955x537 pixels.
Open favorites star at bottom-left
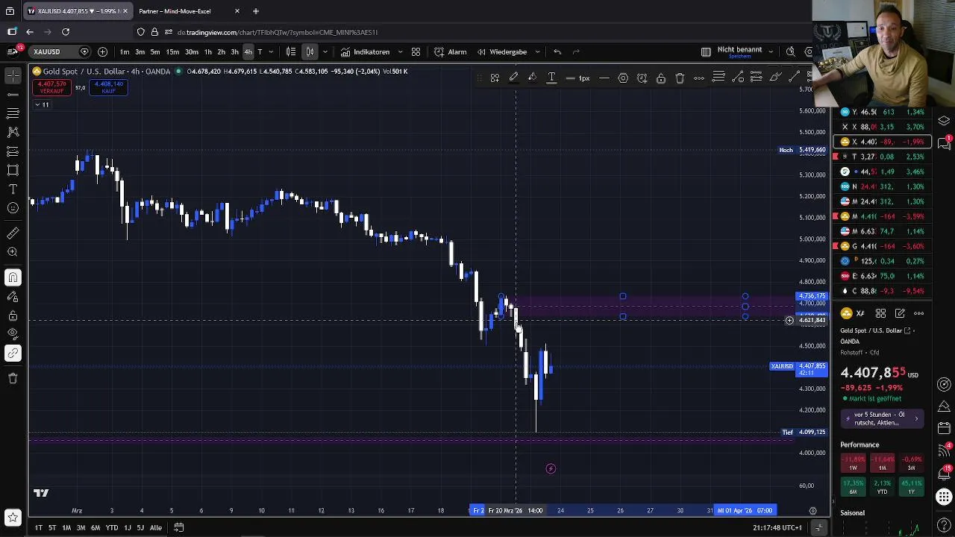(x=13, y=517)
